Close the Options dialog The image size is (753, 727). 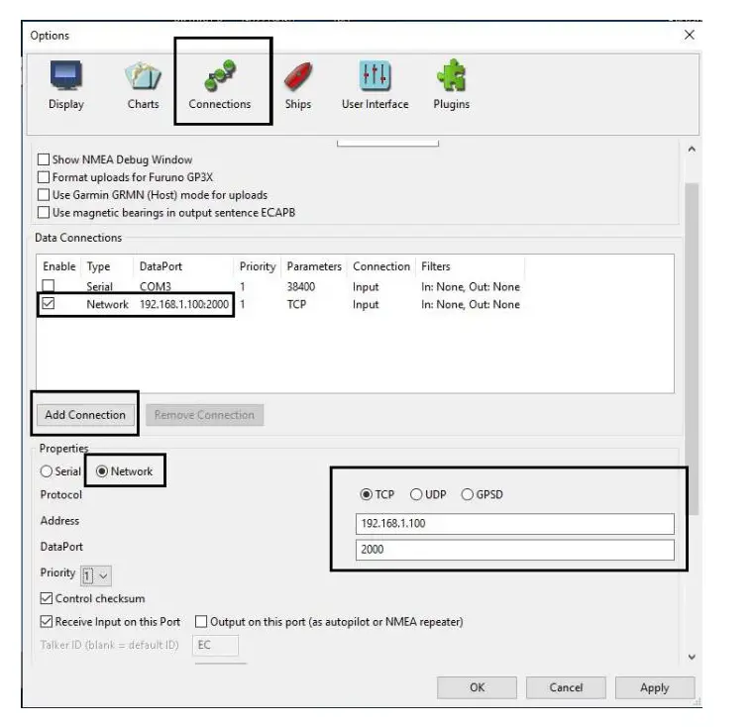[690, 35]
